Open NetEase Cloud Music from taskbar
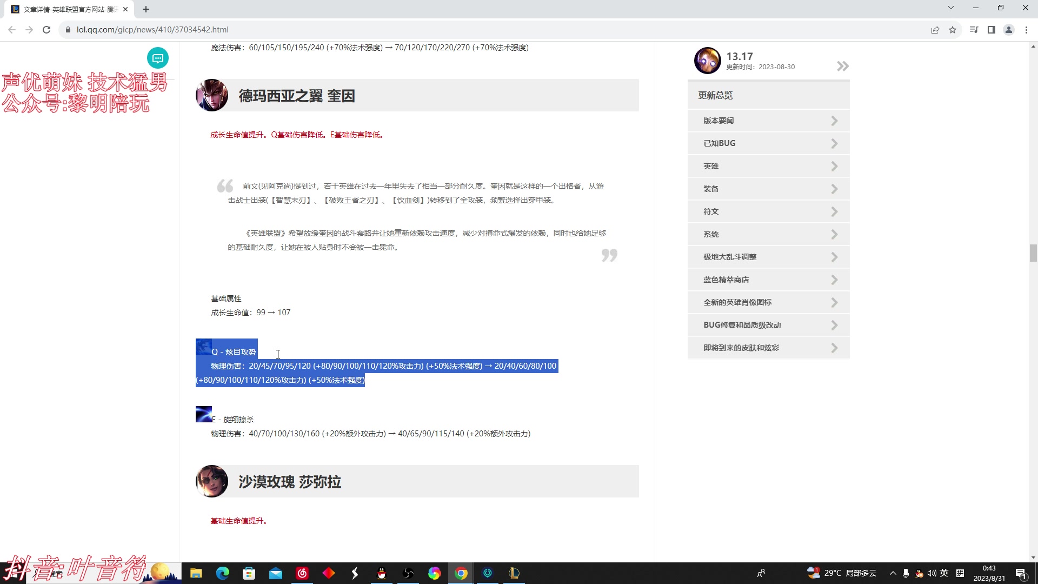 click(302, 573)
